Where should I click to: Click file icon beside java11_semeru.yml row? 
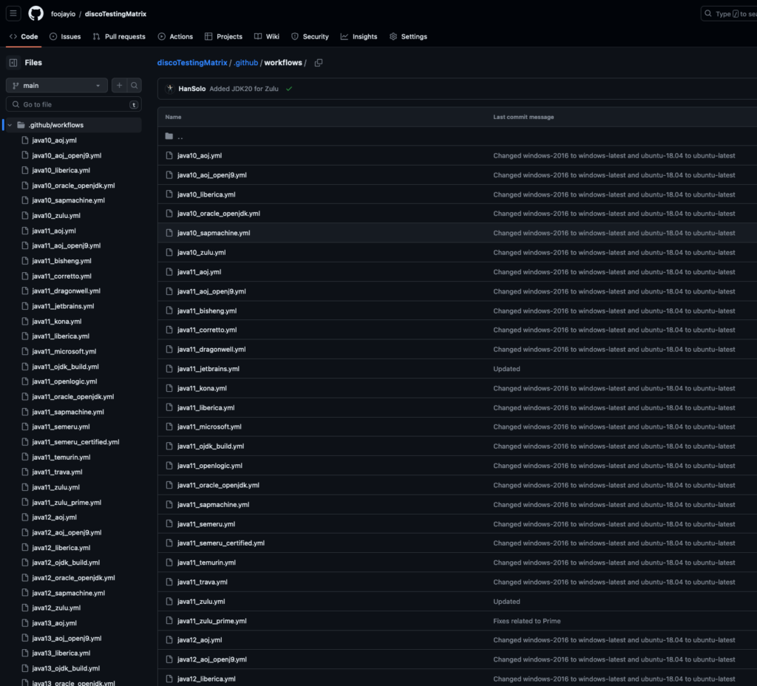[169, 524]
